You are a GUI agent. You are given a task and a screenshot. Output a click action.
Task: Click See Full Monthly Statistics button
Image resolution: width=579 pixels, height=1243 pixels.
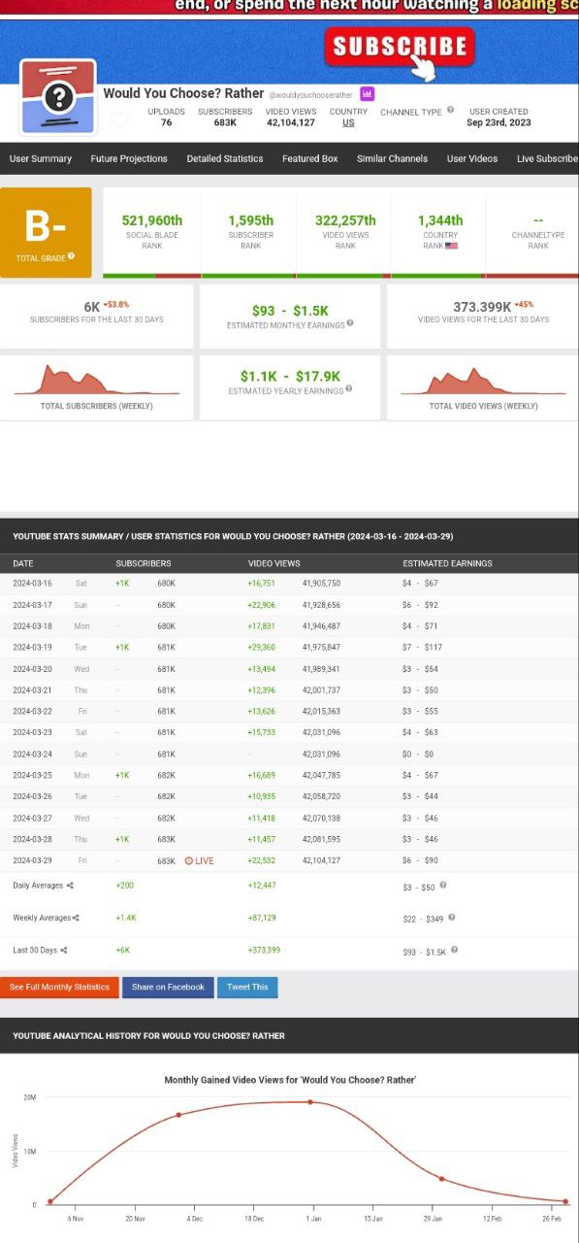coord(59,987)
